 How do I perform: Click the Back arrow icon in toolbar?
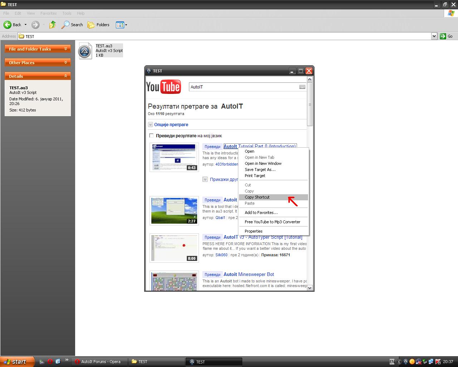pyautogui.click(x=8, y=25)
